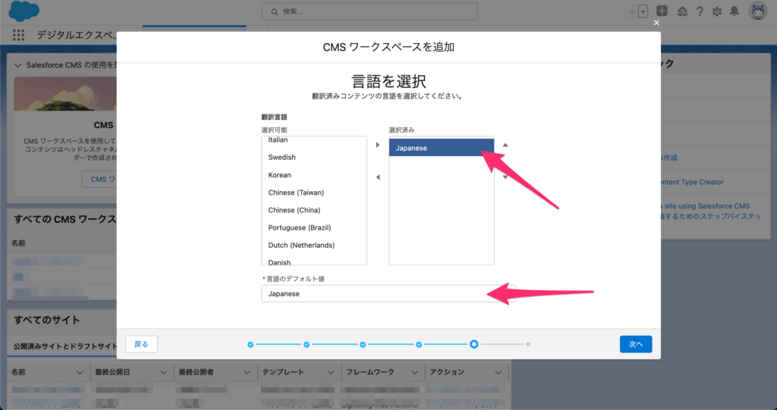777x410 pixels.
Task: Open the 最終公開者 column dropdown
Action: pos(247,372)
